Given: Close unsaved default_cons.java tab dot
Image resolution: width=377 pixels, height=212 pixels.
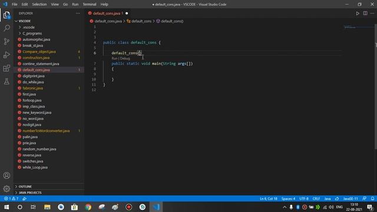Looking at the screenshot, I should [127, 14].
